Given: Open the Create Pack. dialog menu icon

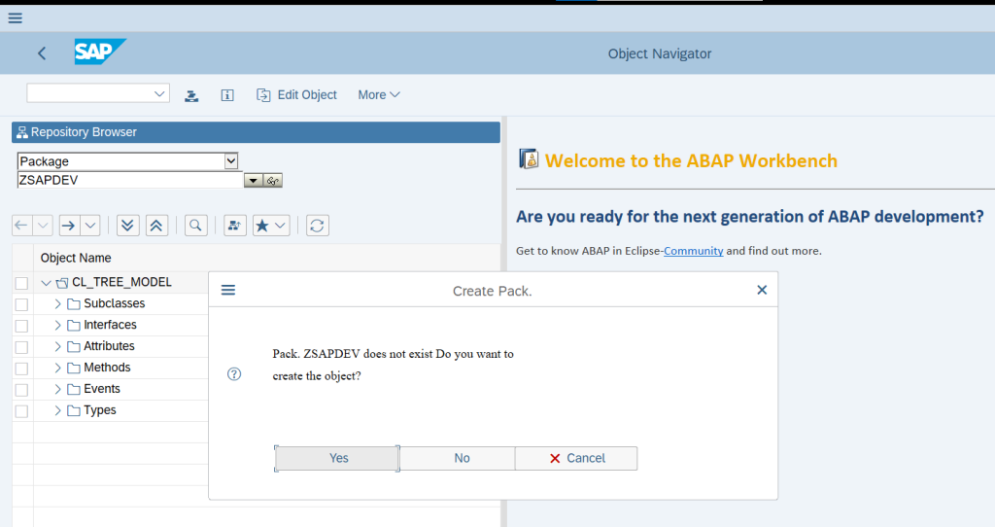Looking at the screenshot, I should (228, 290).
